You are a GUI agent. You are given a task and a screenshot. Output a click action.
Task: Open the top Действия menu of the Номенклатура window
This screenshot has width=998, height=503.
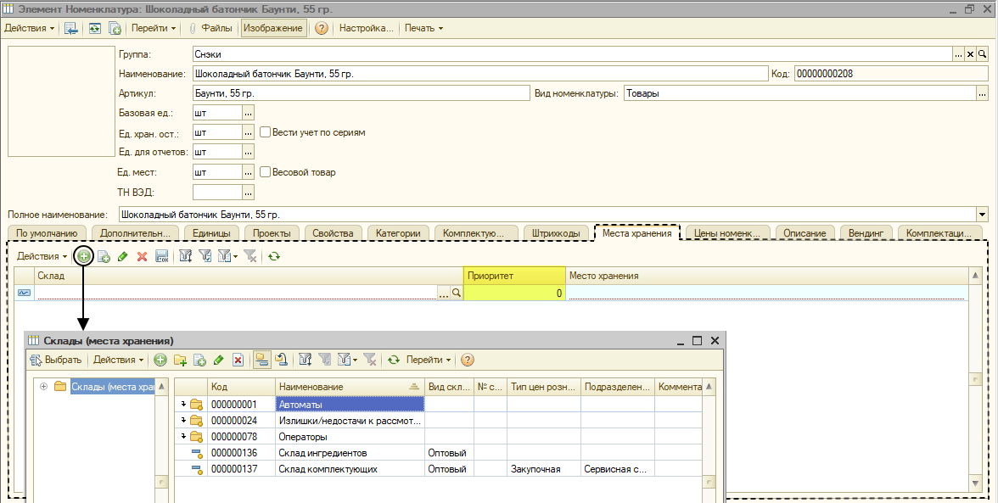[29, 28]
